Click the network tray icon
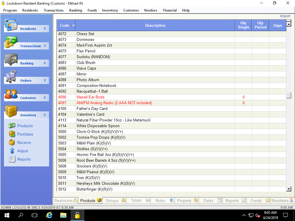295x221 pixels. point(251,215)
